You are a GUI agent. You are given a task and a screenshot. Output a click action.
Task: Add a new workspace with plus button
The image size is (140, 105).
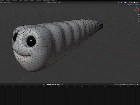coord(57,1)
